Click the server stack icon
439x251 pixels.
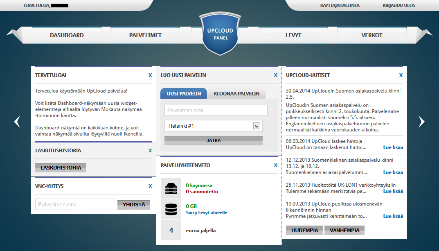(171, 188)
